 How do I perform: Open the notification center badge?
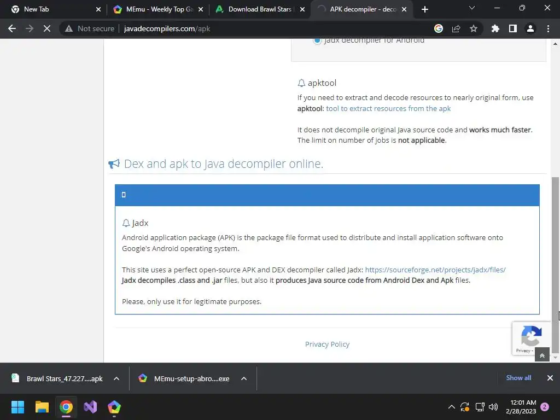545,407
